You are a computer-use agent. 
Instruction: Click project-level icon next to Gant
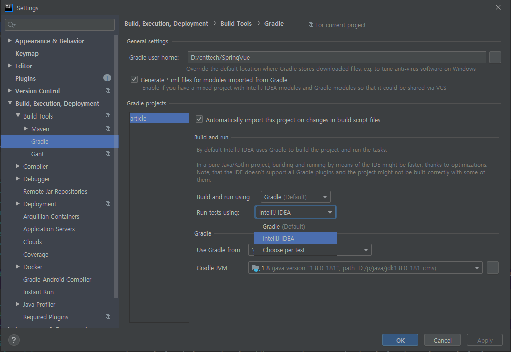(108, 154)
